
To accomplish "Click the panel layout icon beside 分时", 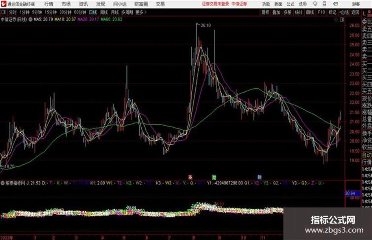I will (4, 12).
